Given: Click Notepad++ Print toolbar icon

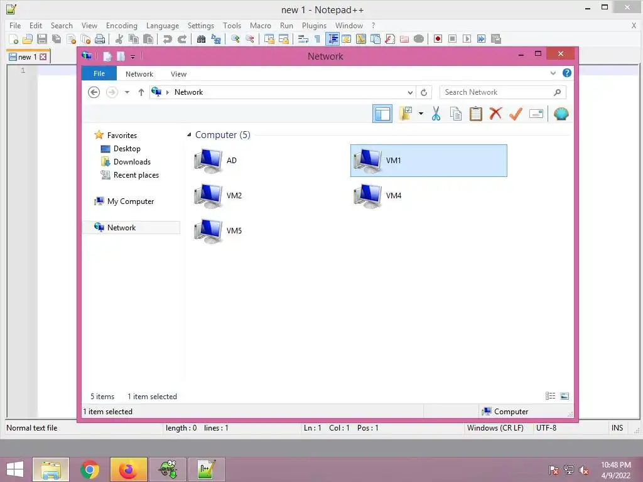Looking at the screenshot, I should coord(100,39).
